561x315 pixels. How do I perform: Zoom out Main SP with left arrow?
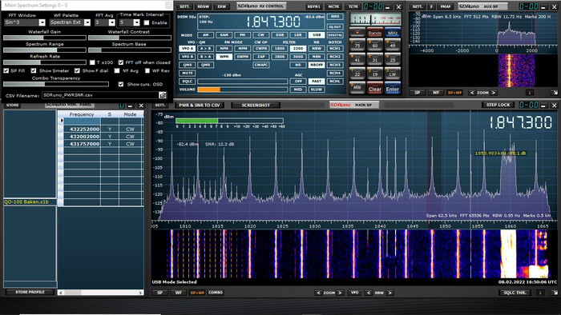318,293
